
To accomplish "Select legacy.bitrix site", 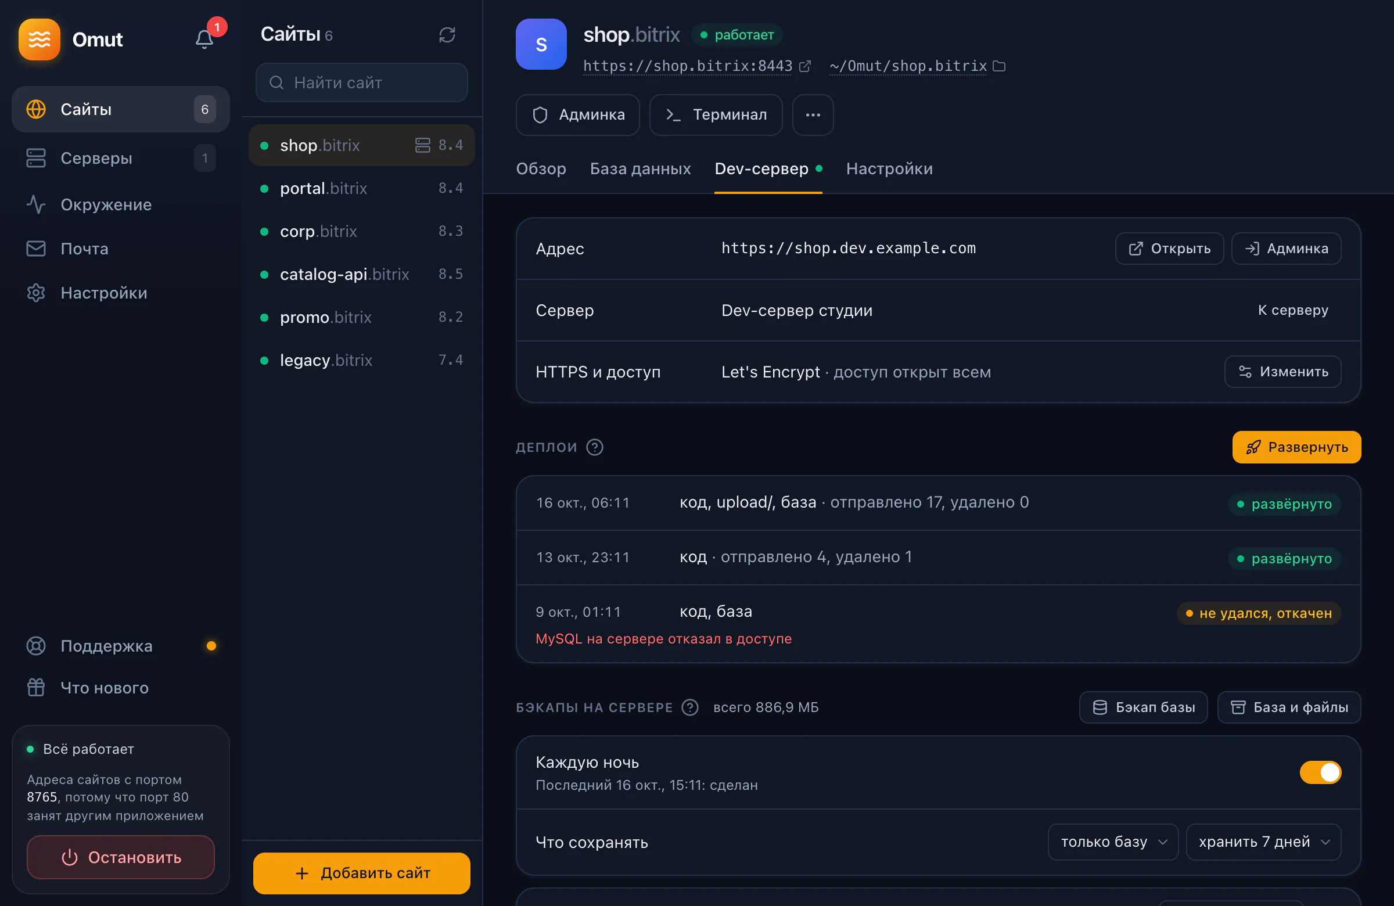I will (x=361, y=360).
